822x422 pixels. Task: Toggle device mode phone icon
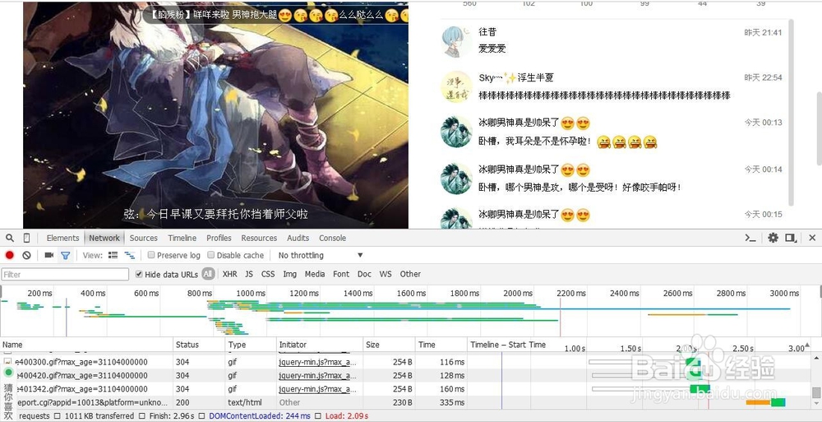[x=27, y=238]
